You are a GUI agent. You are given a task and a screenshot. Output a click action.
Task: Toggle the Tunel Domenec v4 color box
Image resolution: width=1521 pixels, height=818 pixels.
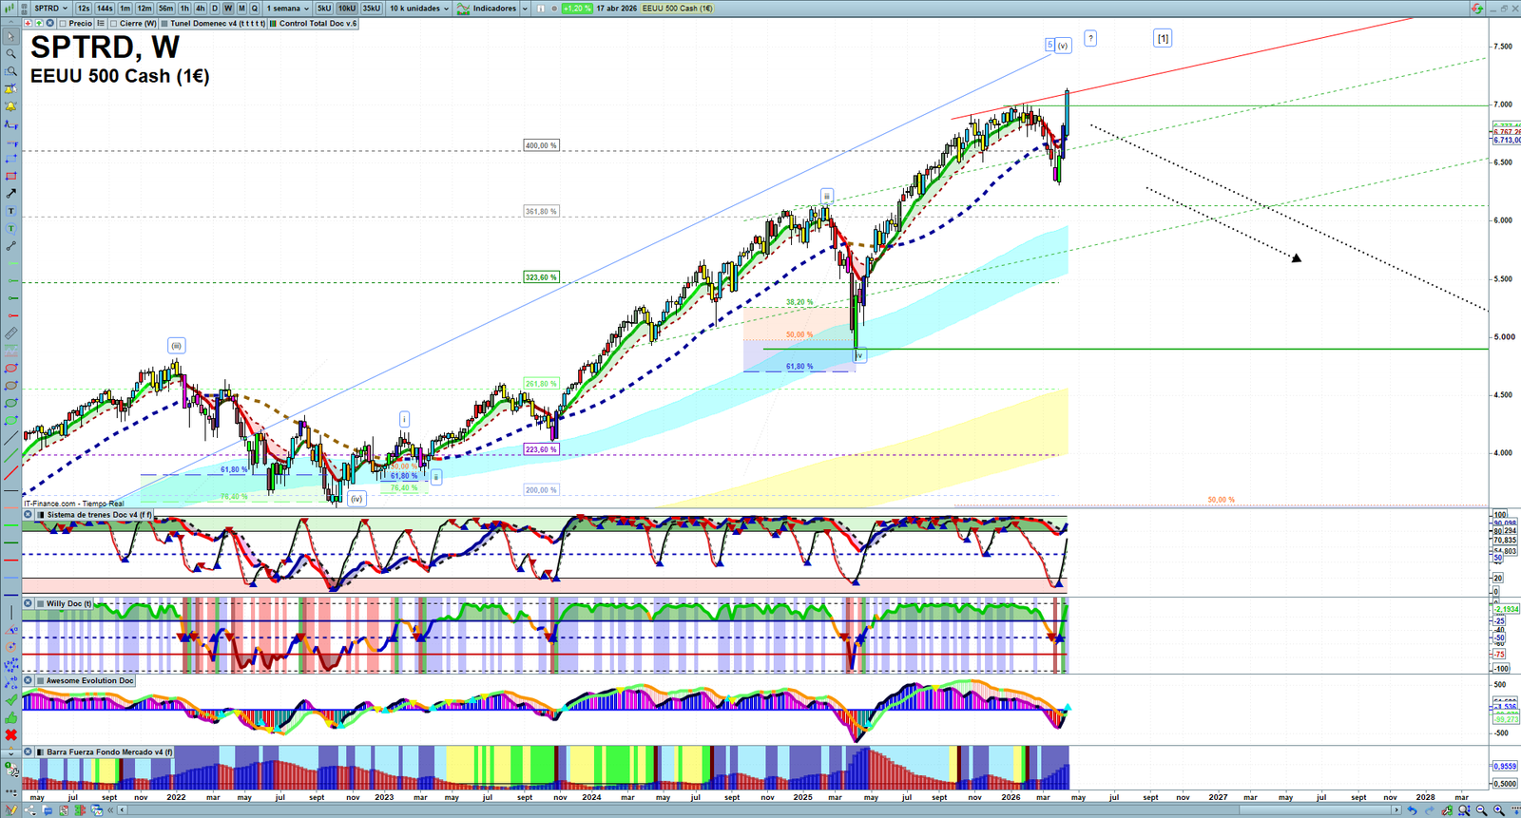point(165,24)
